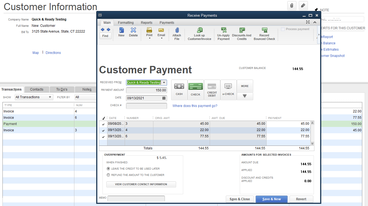Uncheck invoice number 4 row
The width and height of the screenshot is (368, 206).
click(x=103, y=130)
